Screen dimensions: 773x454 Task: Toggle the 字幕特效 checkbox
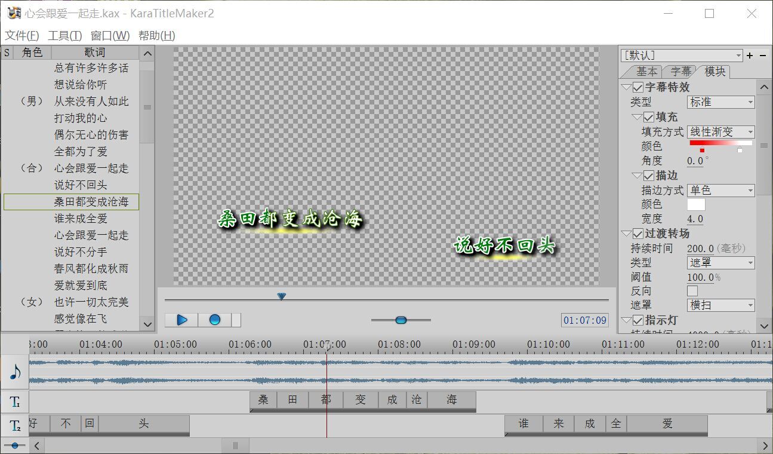click(x=638, y=87)
